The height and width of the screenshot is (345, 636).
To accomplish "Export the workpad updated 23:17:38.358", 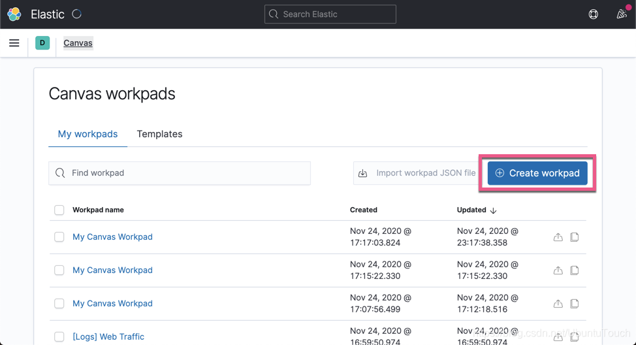I will click(558, 237).
